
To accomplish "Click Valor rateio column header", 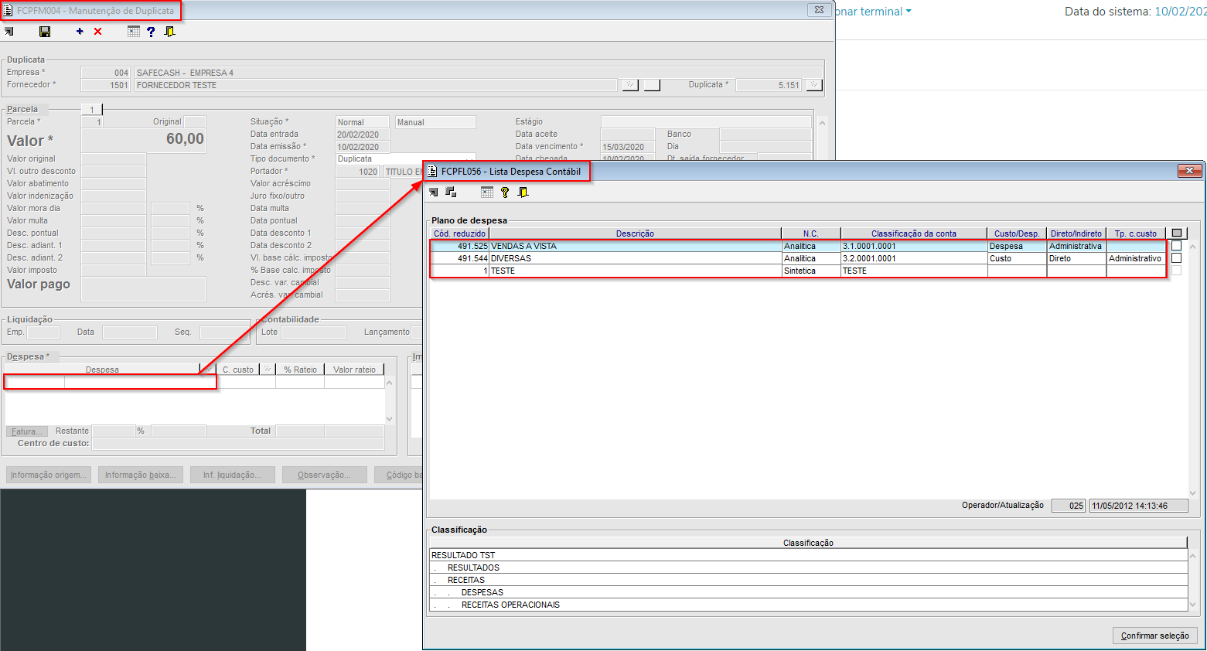I will [x=354, y=370].
